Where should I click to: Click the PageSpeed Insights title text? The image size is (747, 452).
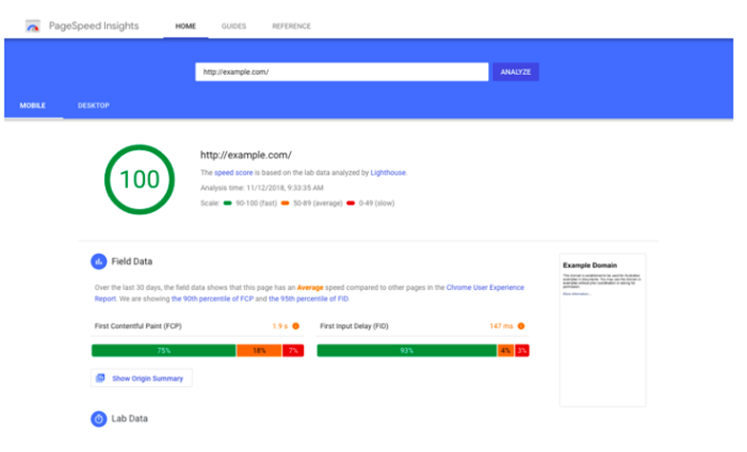click(x=94, y=26)
